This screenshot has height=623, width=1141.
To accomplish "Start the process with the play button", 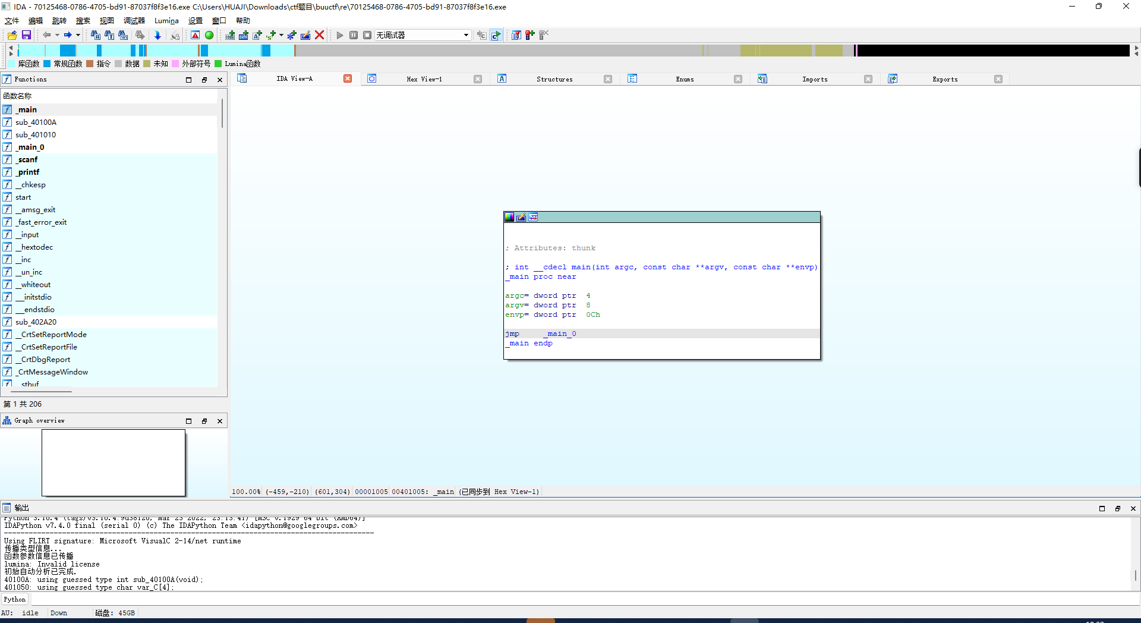I will (340, 35).
